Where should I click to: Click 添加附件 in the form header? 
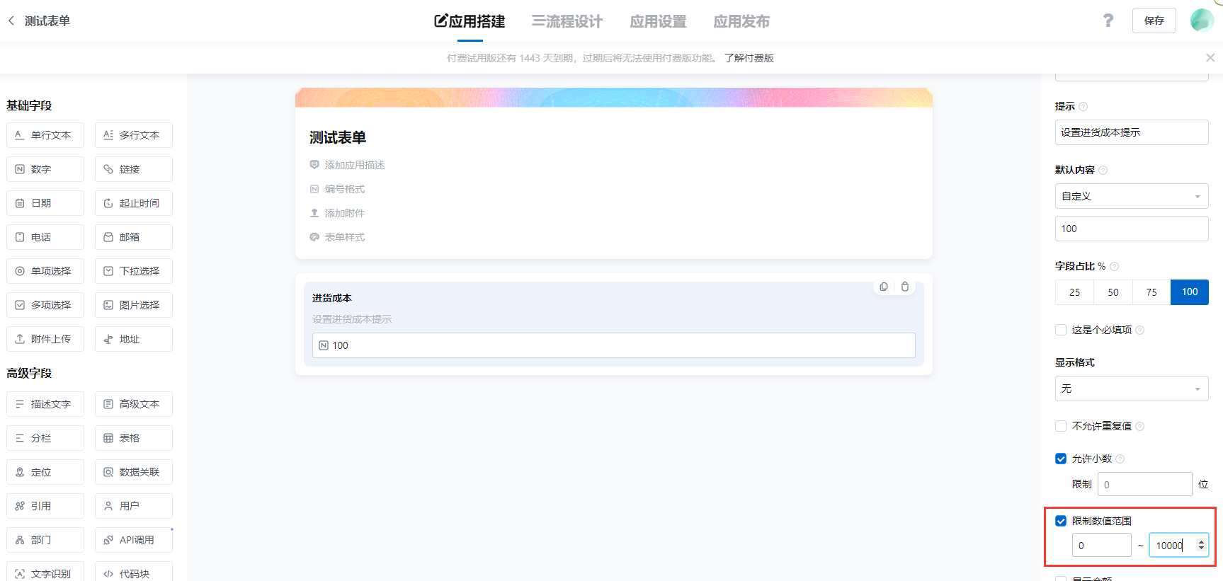point(337,213)
